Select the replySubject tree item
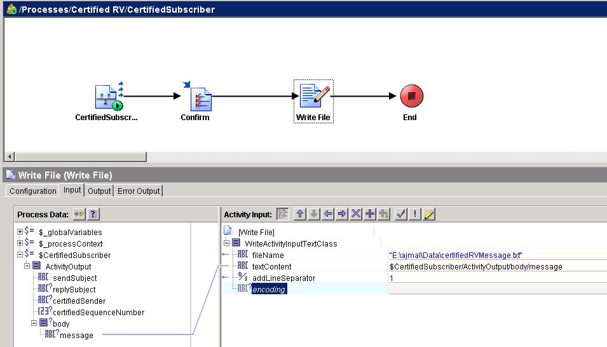The width and height of the screenshot is (607, 347). (x=74, y=290)
